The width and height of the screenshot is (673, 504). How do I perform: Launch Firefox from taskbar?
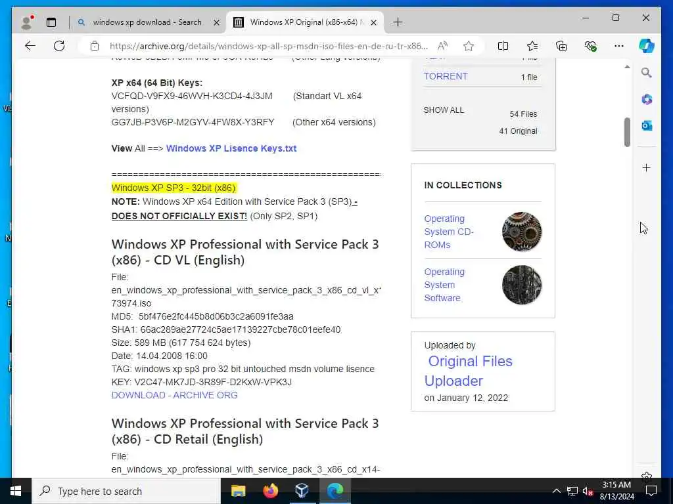(270, 491)
